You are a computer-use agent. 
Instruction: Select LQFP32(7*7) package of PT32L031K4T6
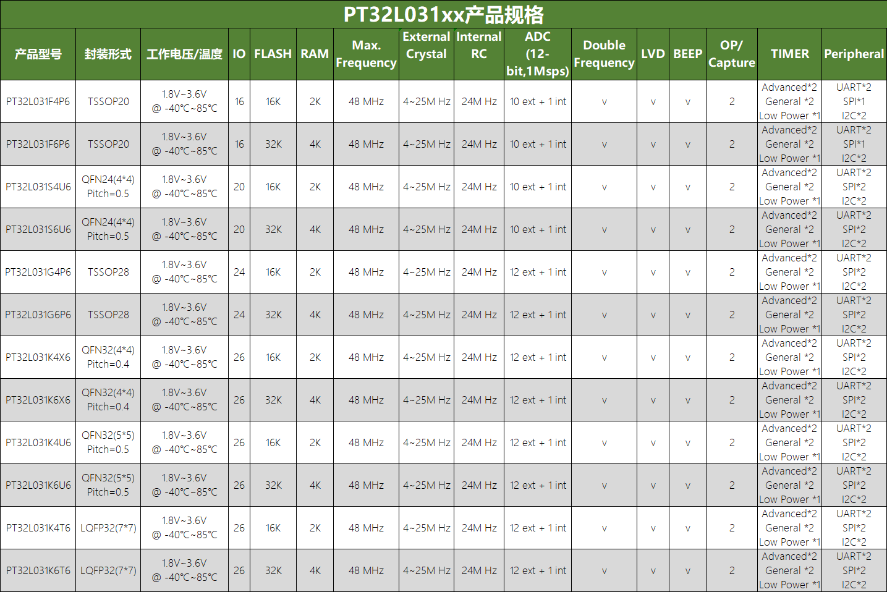108,528
